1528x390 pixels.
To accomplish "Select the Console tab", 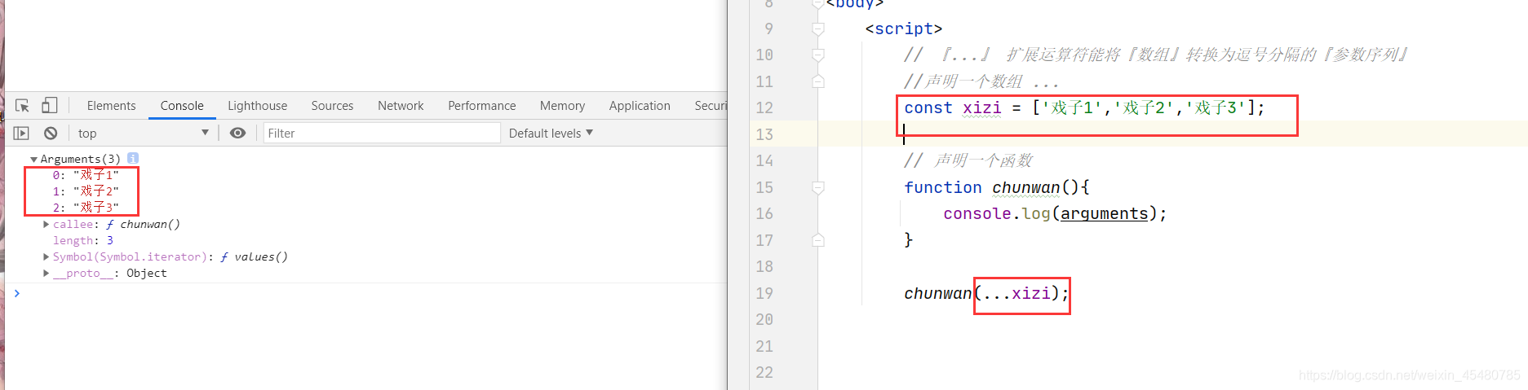I will click(x=182, y=106).
